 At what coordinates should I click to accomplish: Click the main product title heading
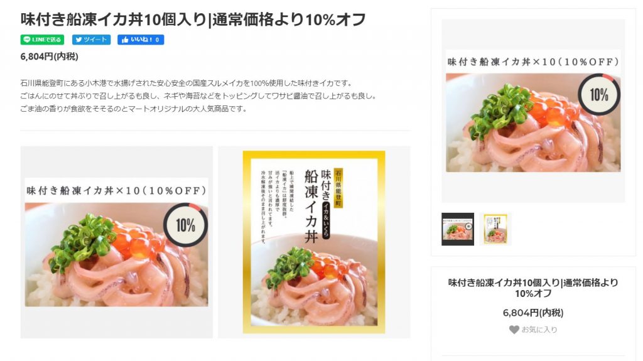[x=193, y=19]
